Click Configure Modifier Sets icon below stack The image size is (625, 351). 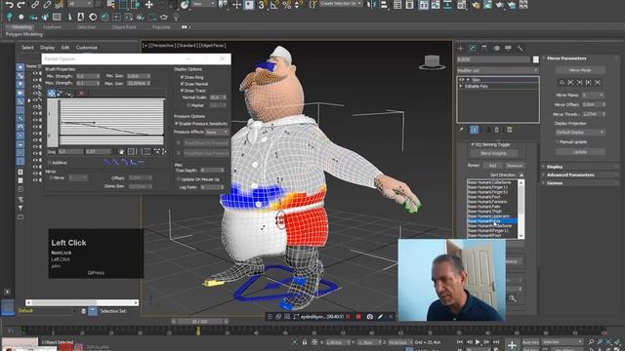(510, 130)
